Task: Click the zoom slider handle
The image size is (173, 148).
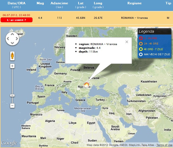Action: (x=12, y=95)
